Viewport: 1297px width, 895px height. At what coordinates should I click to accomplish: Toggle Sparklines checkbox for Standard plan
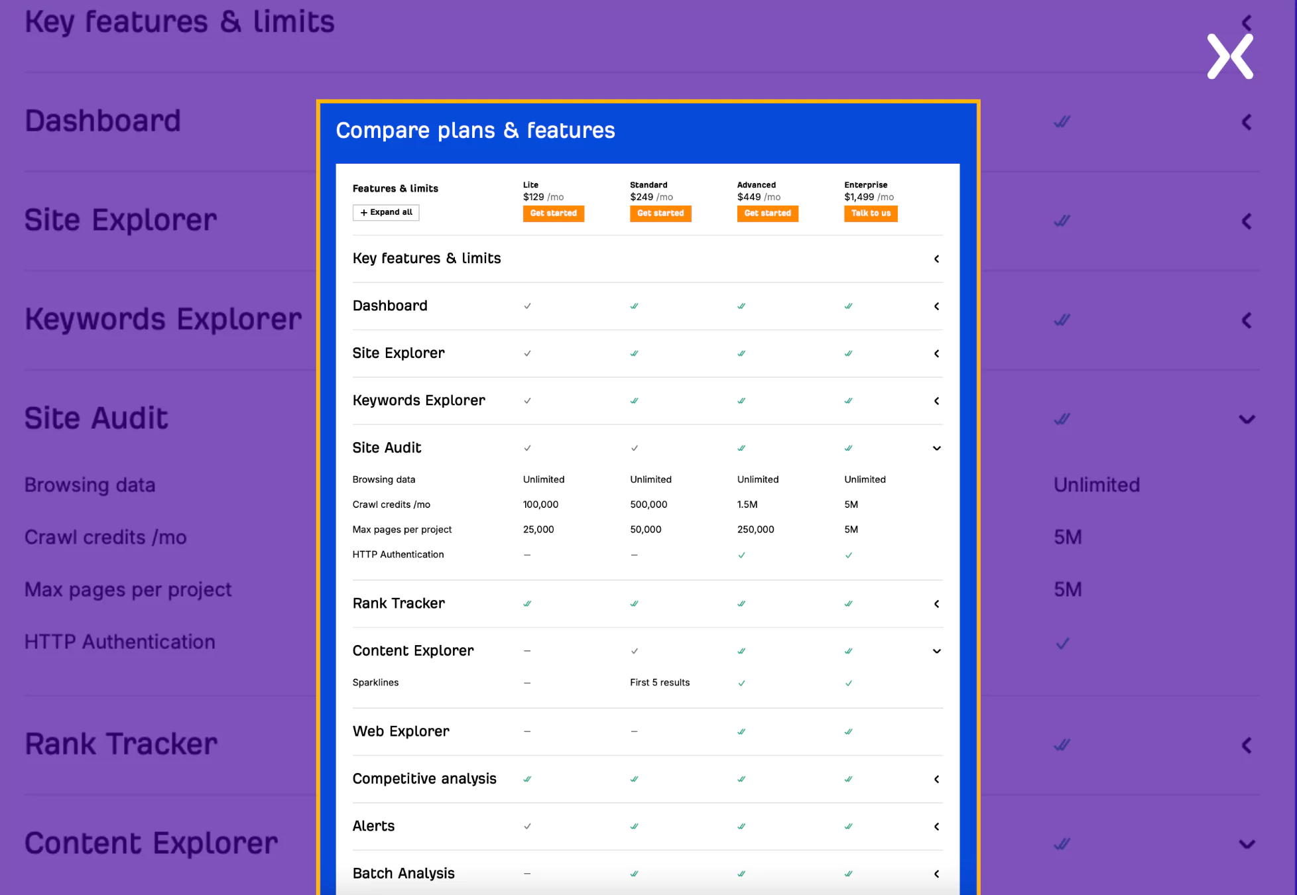pos(660,681)
